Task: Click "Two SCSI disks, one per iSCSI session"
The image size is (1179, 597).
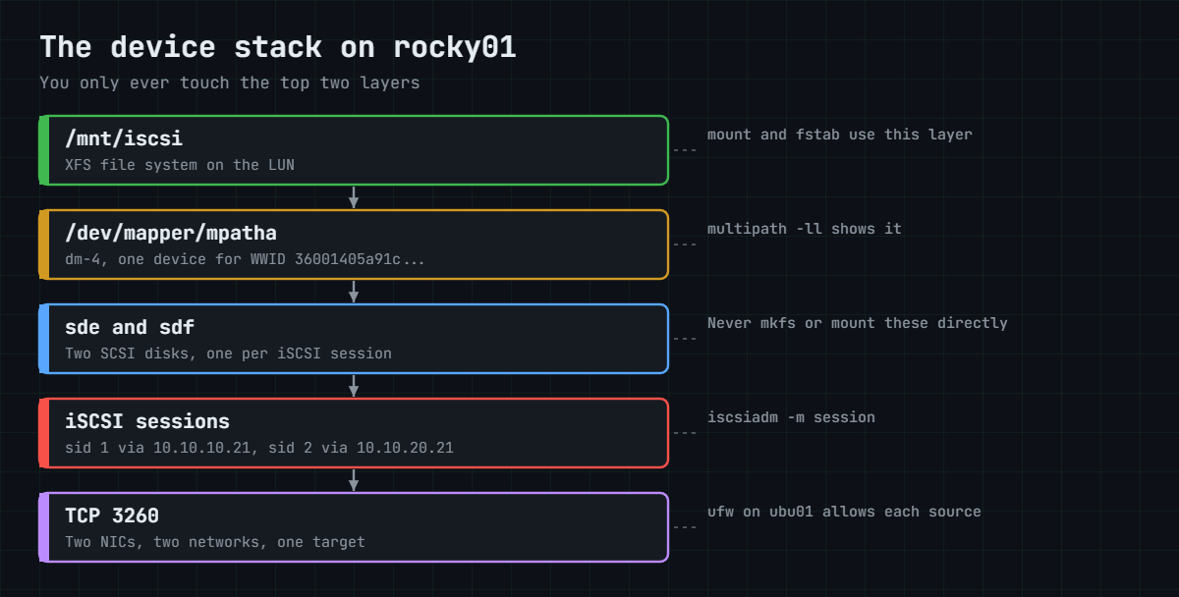Action: [228, 353]
